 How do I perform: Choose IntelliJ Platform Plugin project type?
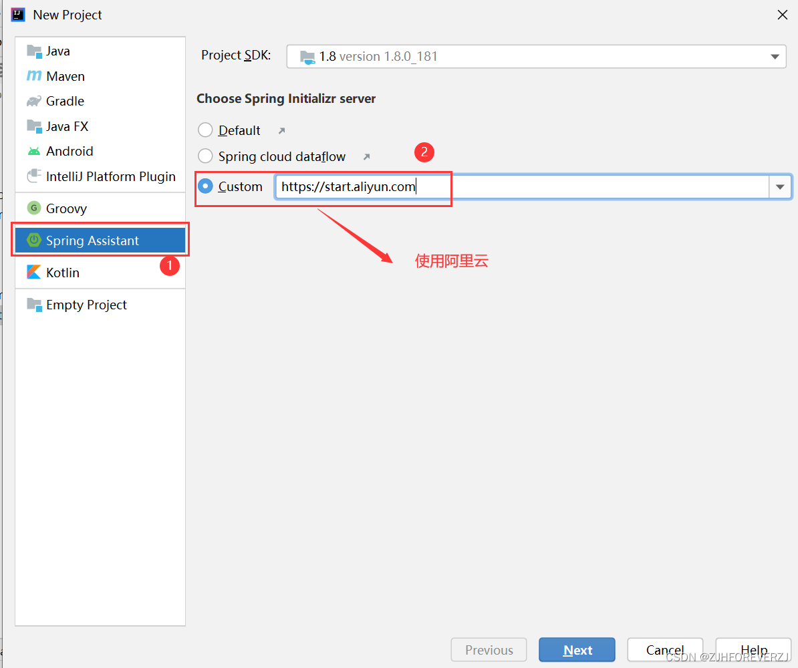click(100, 176)
